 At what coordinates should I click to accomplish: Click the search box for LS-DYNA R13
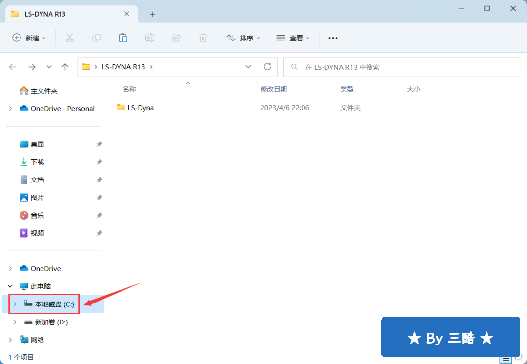[402, 67]
